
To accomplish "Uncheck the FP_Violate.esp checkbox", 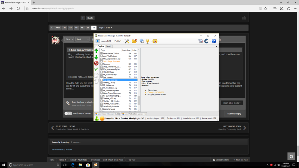I will coord(101,85).
